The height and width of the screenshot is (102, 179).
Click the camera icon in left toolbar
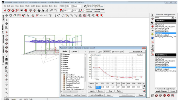[x=7, y=63]
